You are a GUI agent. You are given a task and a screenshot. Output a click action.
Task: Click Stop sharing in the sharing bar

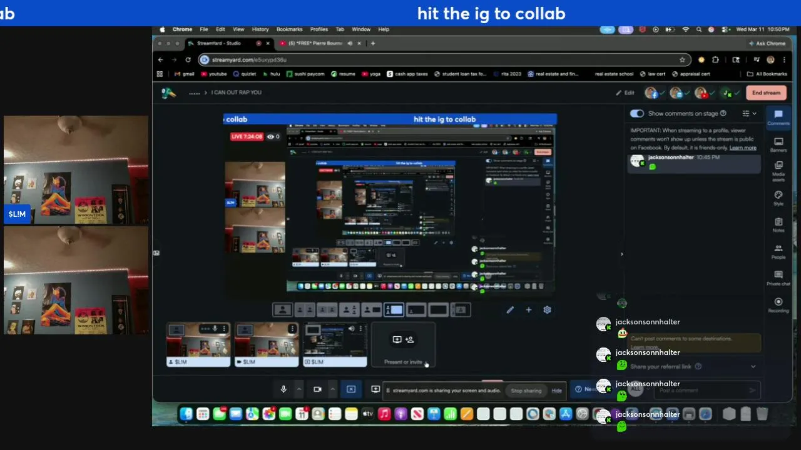526,391
